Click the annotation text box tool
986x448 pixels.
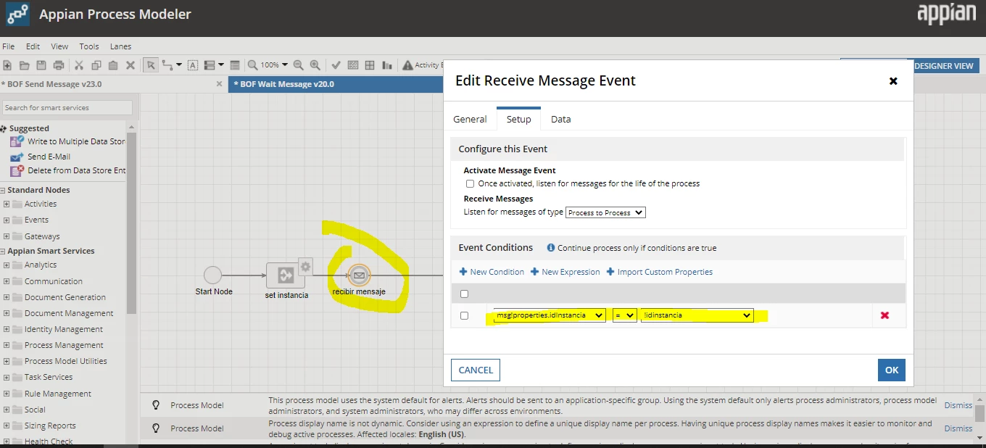pos(193,65)
